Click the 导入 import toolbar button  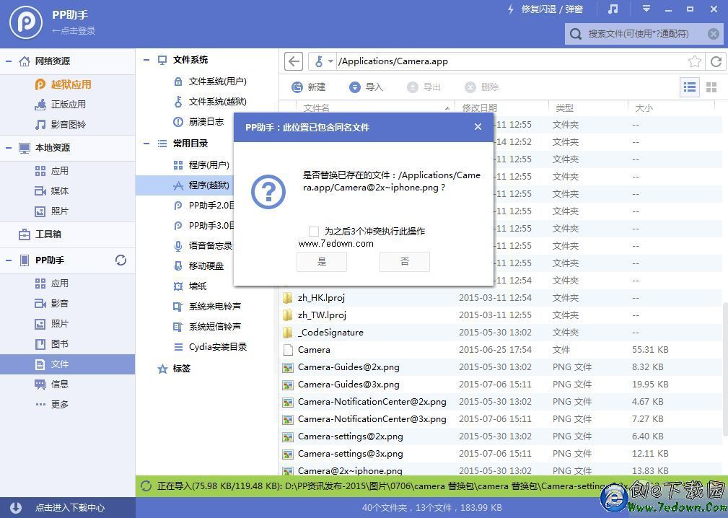tap(366, 87)
